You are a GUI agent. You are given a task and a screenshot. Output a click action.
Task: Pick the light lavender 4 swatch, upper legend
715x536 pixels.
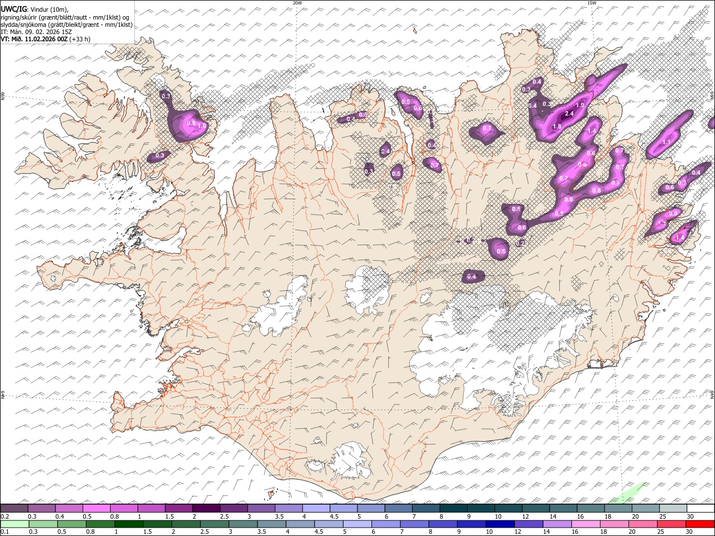point(316,509)
